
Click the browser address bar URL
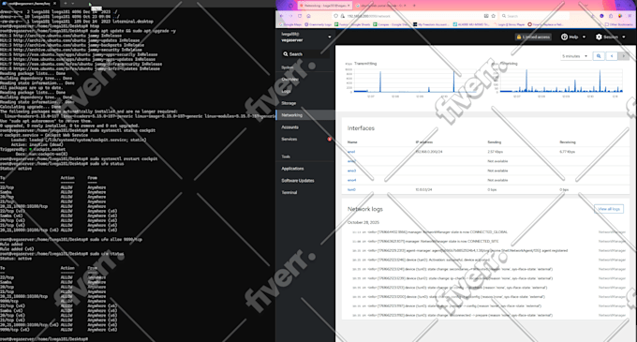coord(368,16)
